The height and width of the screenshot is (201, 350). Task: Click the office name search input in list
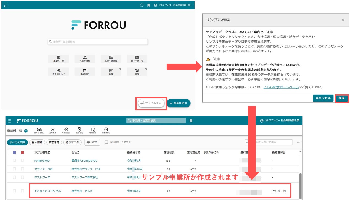(268, 142)
